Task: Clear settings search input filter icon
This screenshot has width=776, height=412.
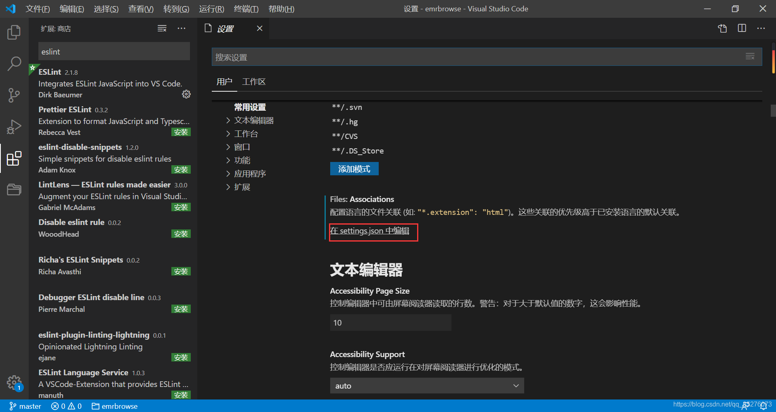Action: coord(750,57)
